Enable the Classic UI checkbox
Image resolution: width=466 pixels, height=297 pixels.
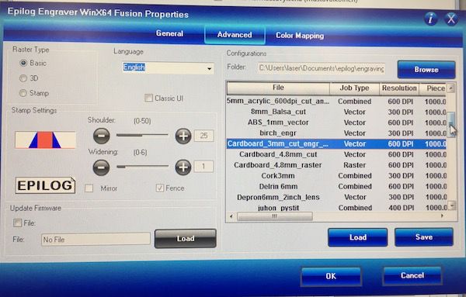[148, 98]
